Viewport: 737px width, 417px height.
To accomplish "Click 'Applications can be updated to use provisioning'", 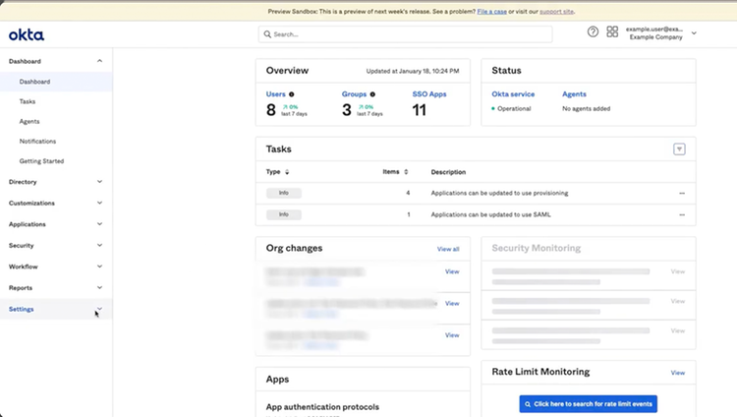I will 499,193.
